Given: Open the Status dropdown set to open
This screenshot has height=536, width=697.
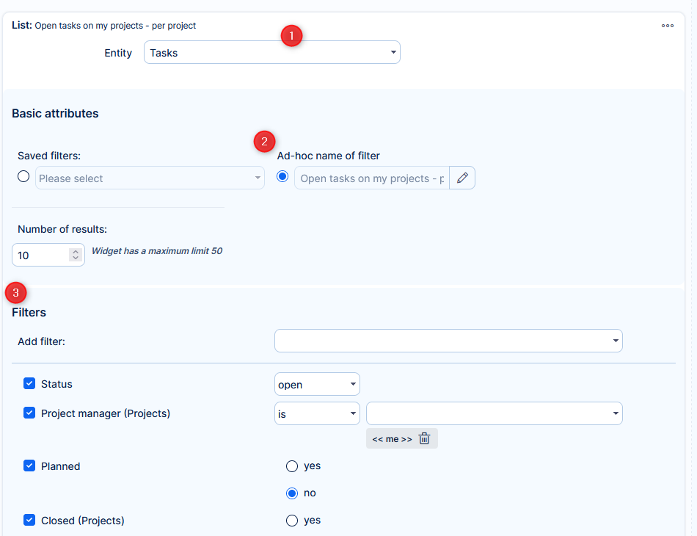Looking at the screenshot, I should pyautogui.click(x=317, y=384).
